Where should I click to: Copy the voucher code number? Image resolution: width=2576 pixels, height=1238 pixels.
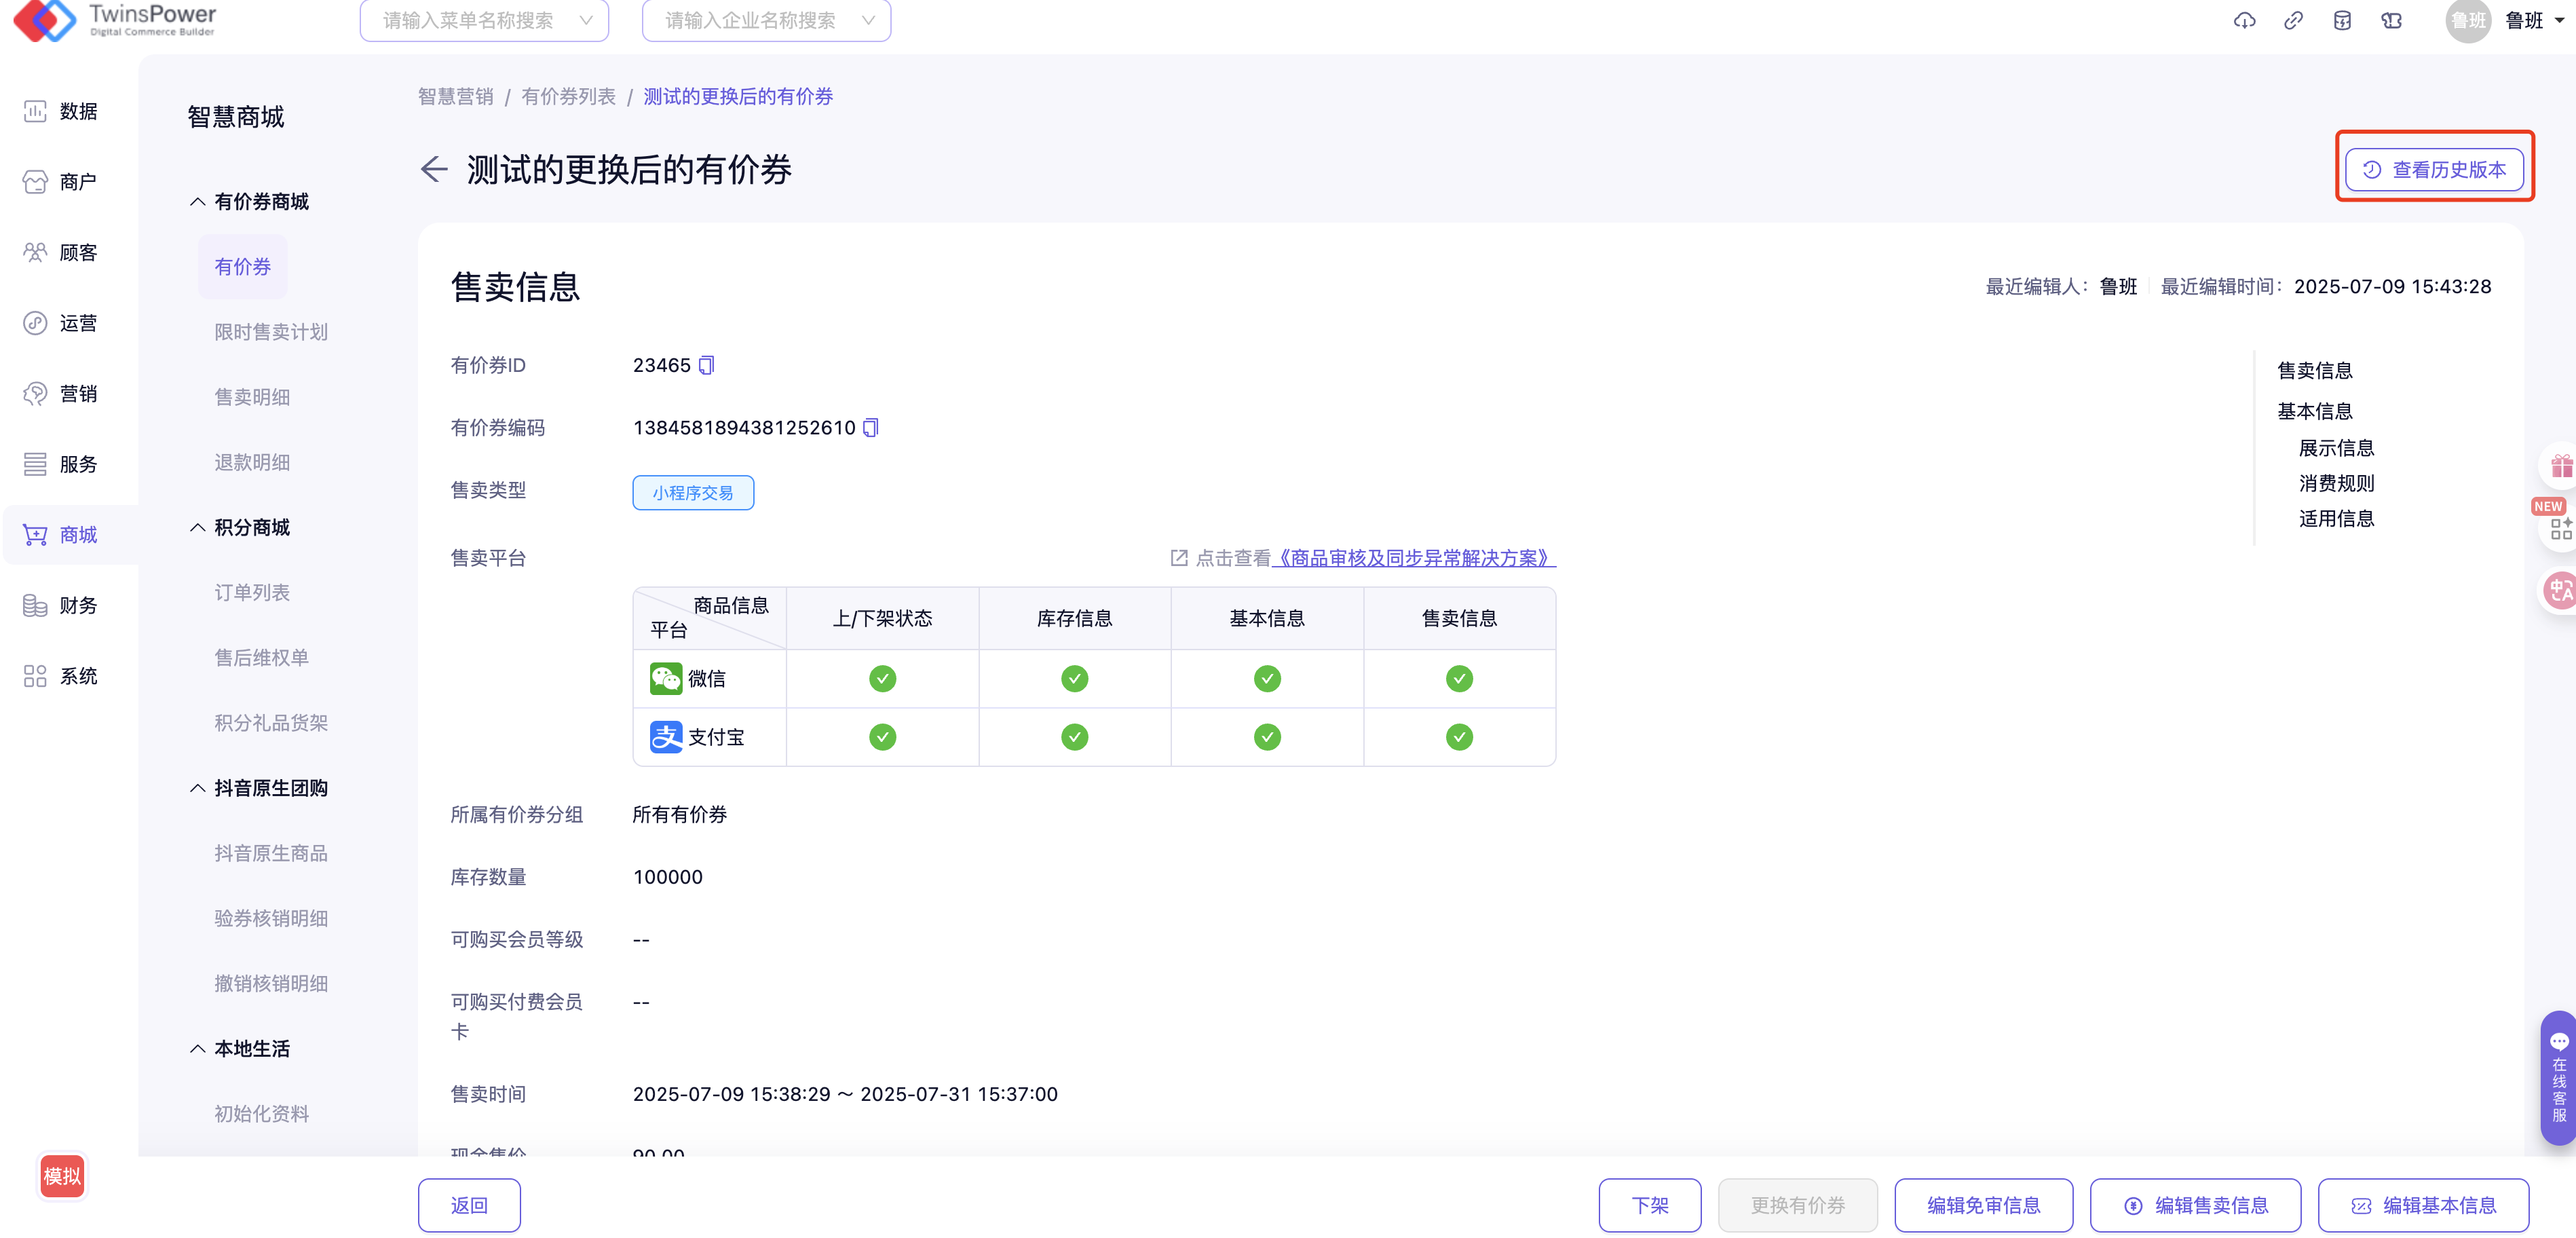tap(870, 428)
